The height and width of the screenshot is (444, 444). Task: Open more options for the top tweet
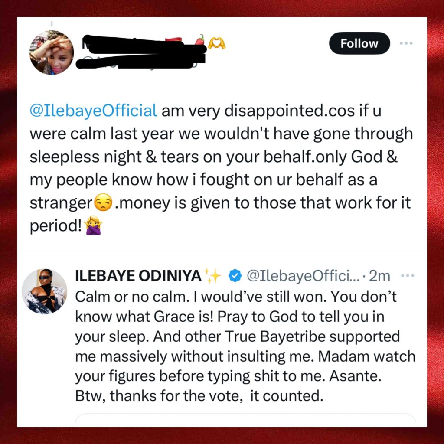[406, 43]
